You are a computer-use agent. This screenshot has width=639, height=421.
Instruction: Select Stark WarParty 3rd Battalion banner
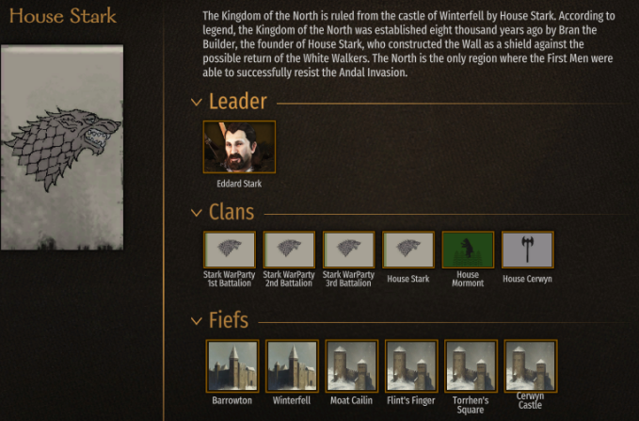[348, 250]
